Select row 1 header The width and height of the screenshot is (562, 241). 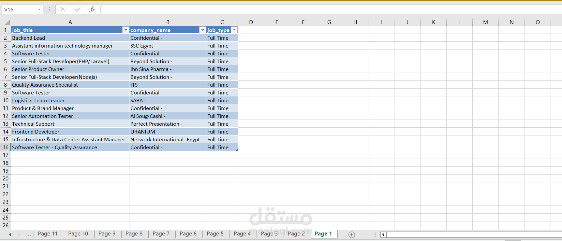pyautogui.click(x=6, y=30)
